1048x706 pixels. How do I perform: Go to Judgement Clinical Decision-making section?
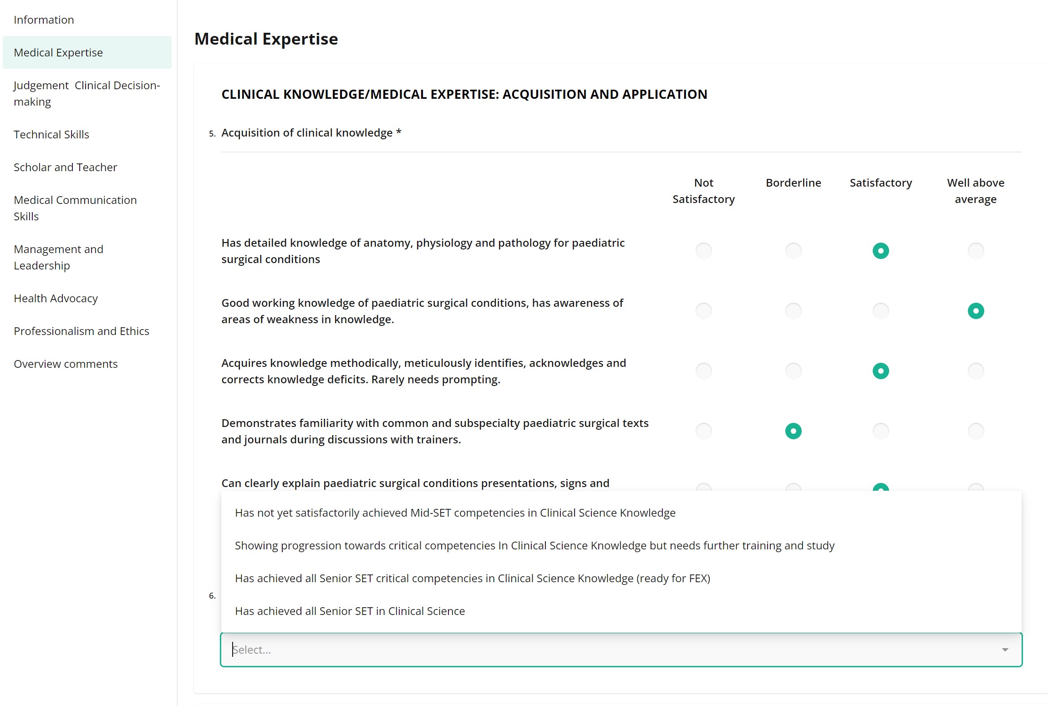click(87, 94)
